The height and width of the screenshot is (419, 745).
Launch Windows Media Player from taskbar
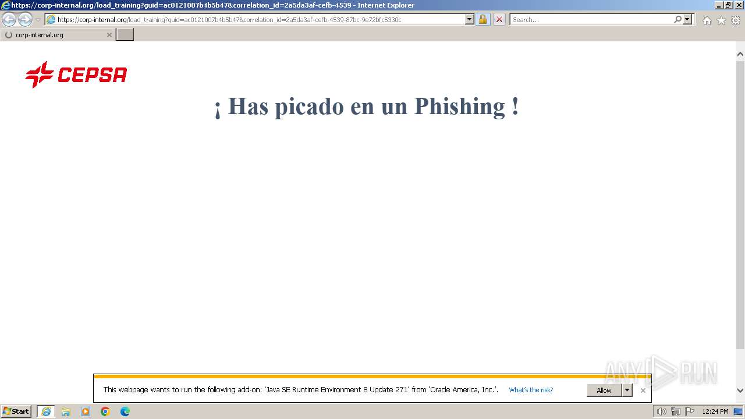[86, 411]
